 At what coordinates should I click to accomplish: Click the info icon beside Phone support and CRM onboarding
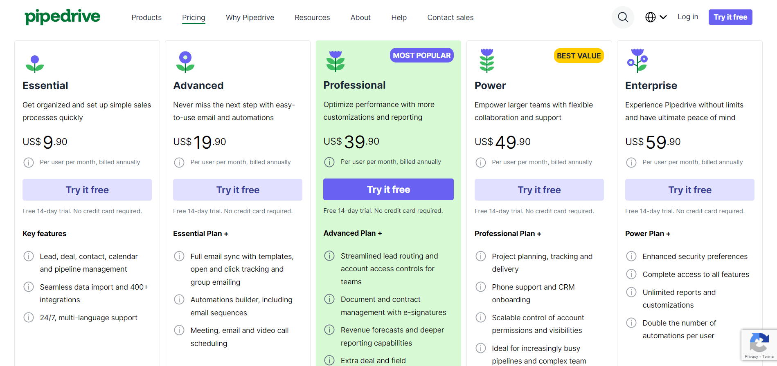480,287
